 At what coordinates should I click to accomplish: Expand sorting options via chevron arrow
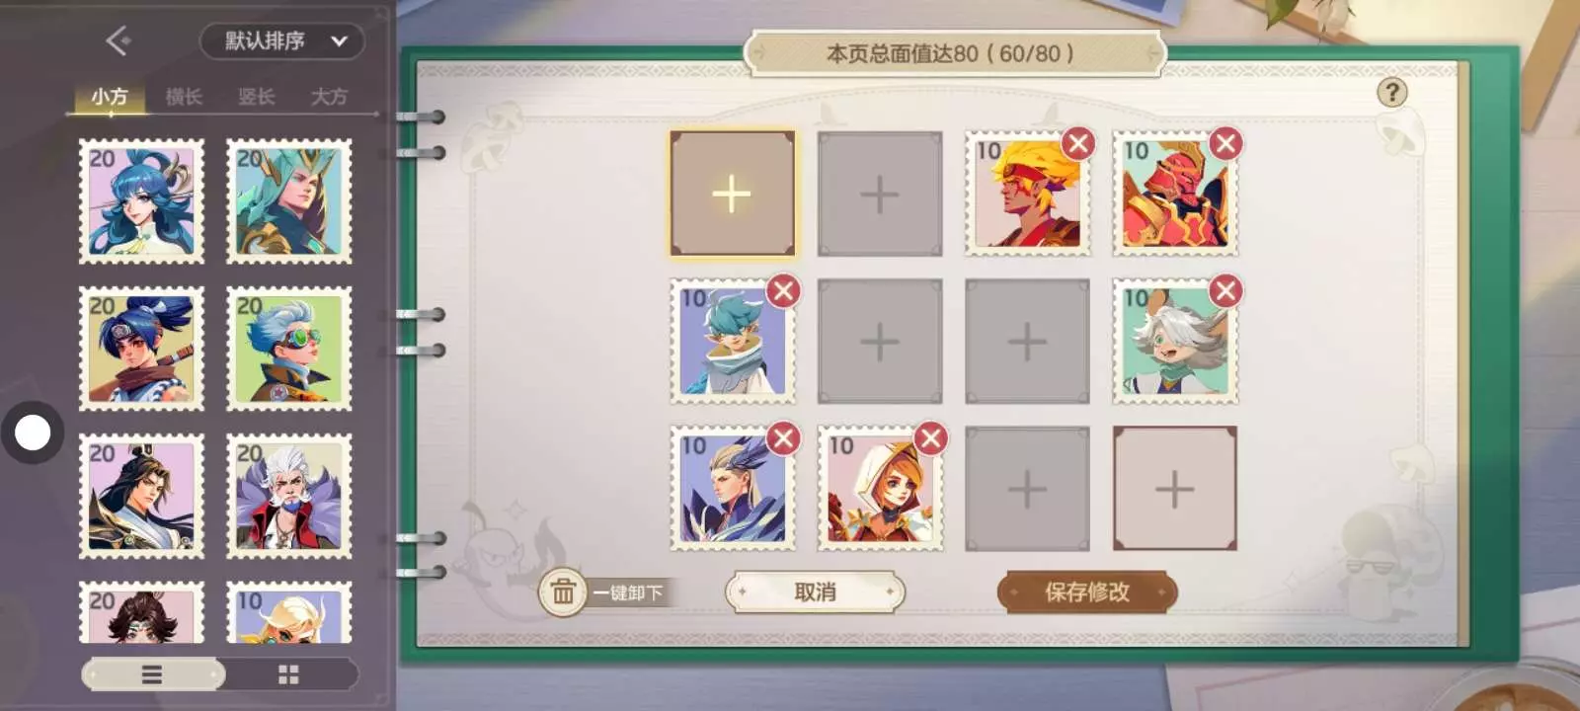340,41
